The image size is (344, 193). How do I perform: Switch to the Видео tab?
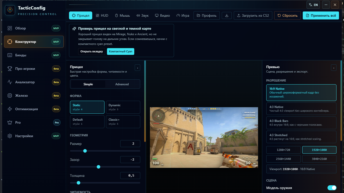(162, 16)
